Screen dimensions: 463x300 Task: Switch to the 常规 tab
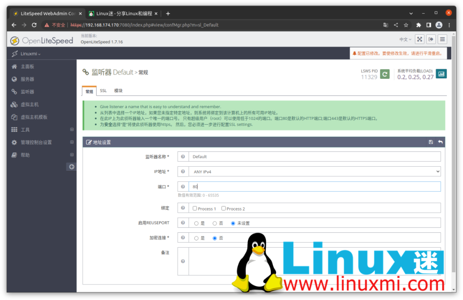(89, 91)
